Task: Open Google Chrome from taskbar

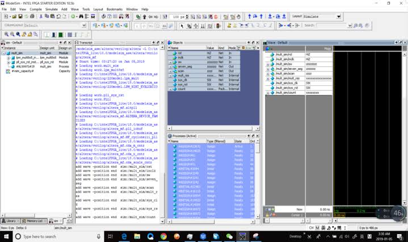Action: click(163, 236)
